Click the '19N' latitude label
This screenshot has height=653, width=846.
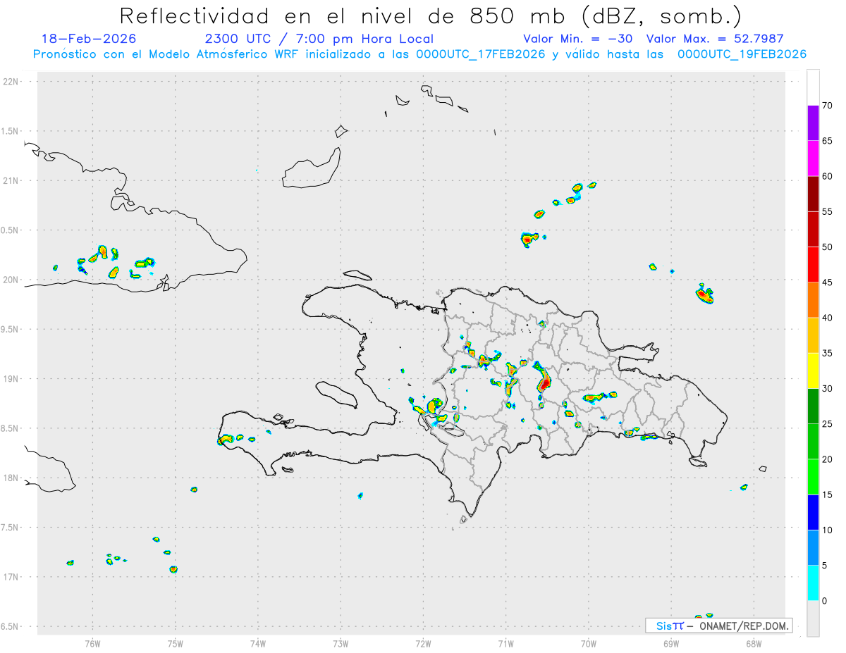pyautogui.click(x=11, y=379)
